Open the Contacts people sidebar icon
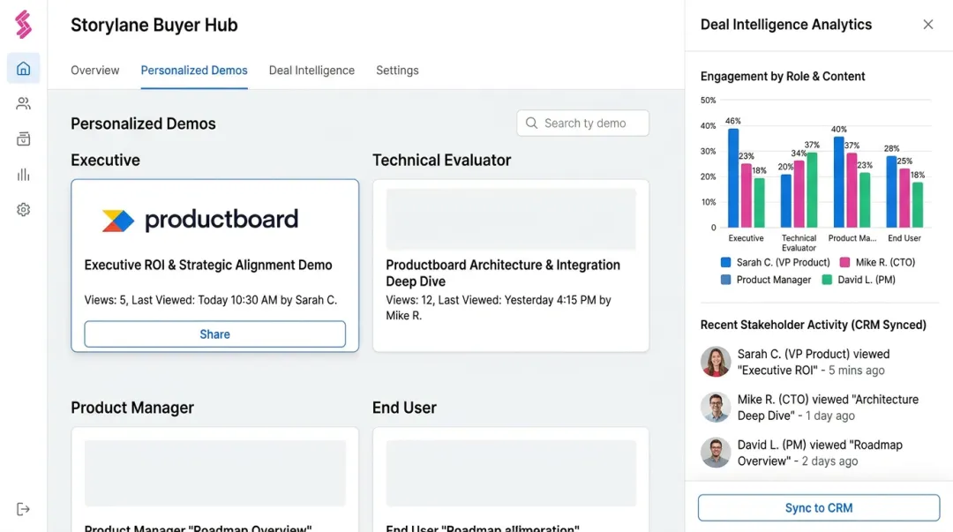 pyautogui.click(x=23, y=104)
